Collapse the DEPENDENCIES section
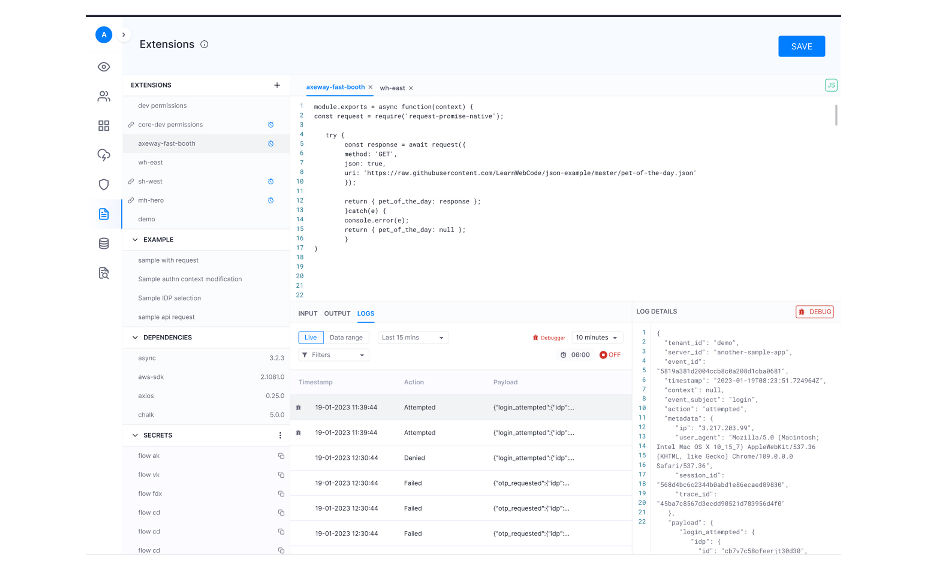 click(135, 337)
